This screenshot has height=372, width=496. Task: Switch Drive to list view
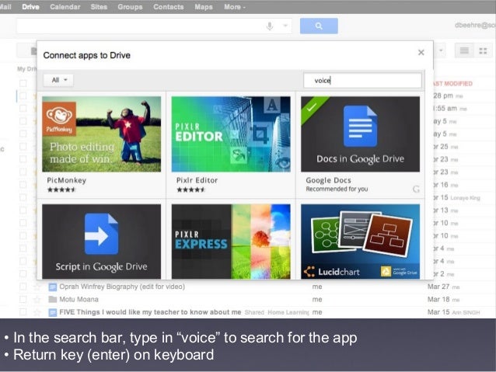(464, 51)
